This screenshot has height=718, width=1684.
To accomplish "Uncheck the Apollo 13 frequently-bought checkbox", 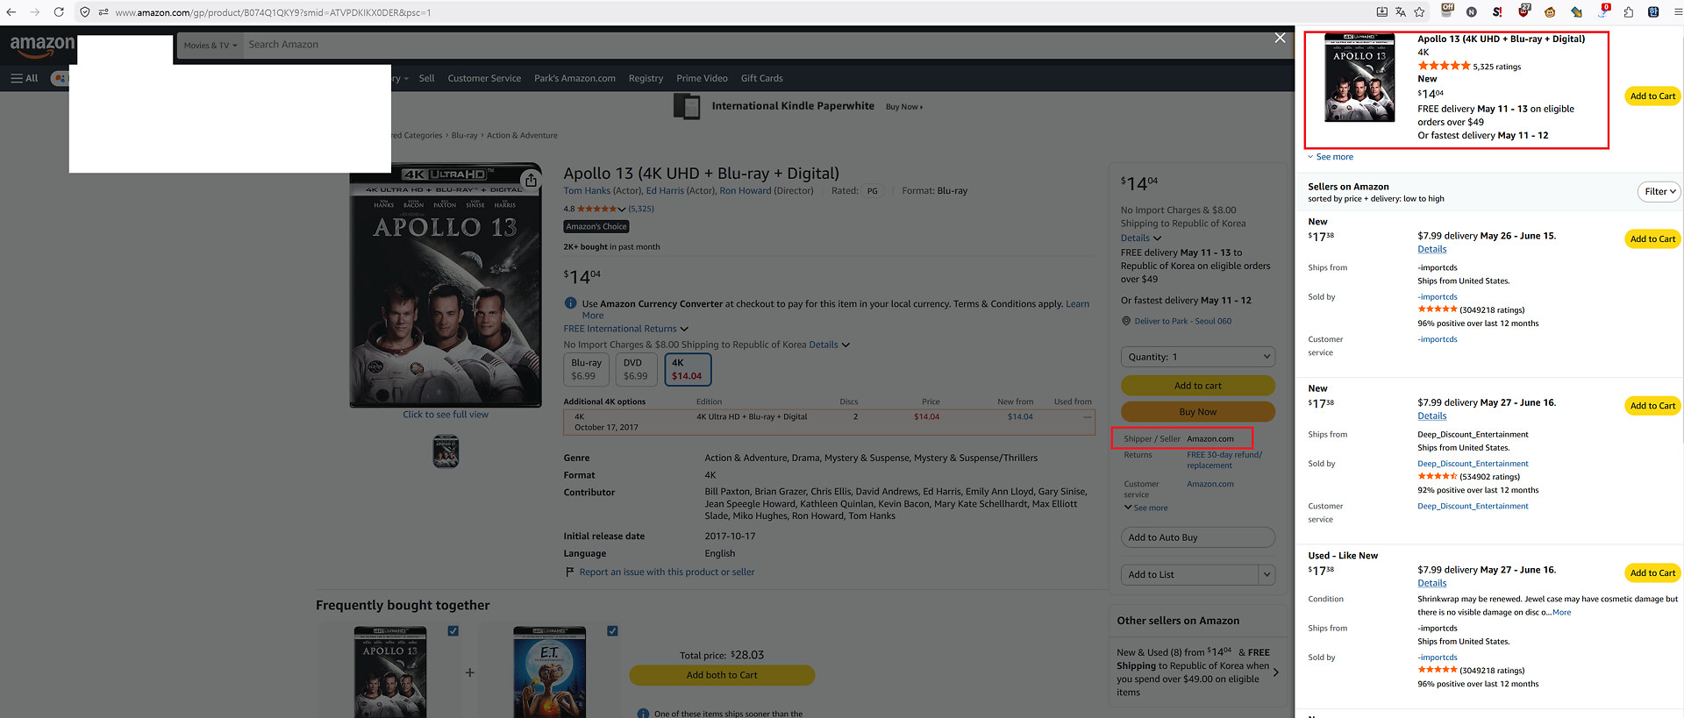I will pos(453,630).
